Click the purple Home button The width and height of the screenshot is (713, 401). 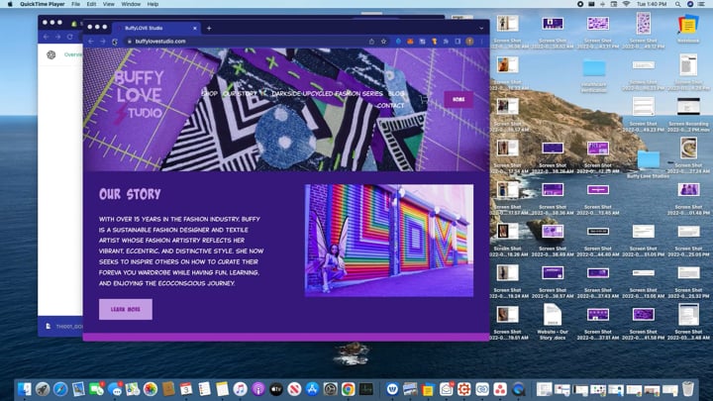458,99
